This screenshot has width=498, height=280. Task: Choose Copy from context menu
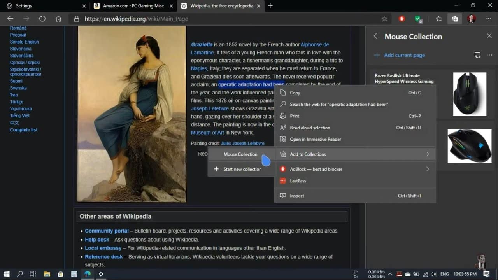(295, 93)
